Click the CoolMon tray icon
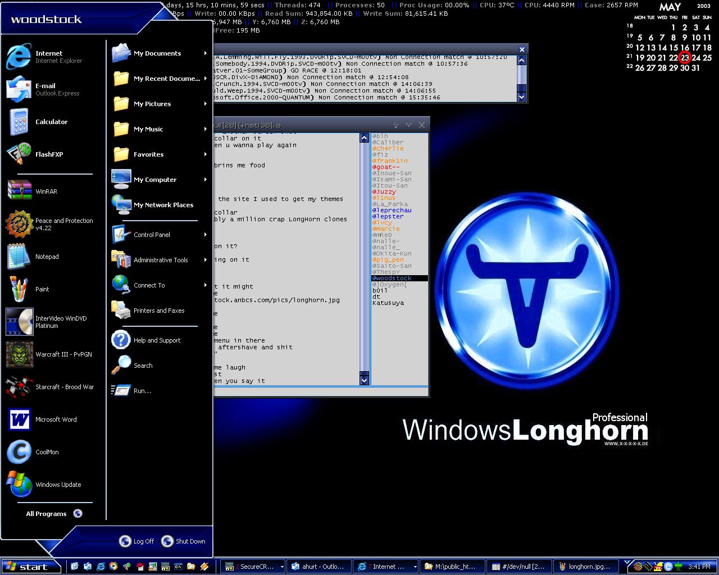The image size is (719, 575). pos(668,567)
